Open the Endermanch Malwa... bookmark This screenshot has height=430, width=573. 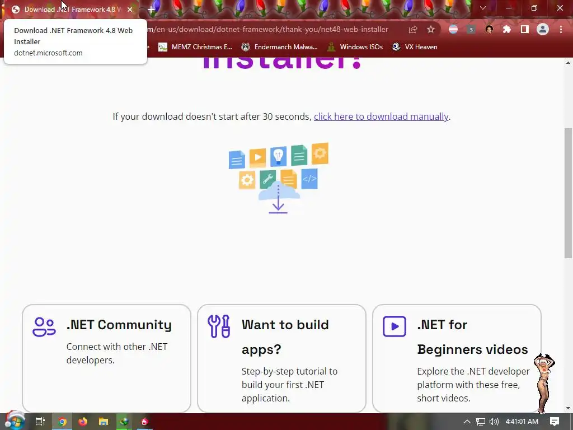click(x=280, y=47)
